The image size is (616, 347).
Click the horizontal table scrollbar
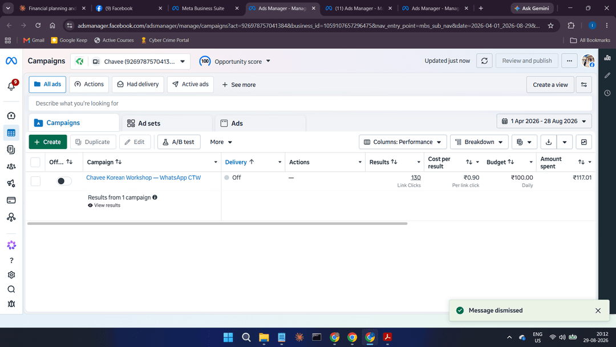click(x=217, y=223)
